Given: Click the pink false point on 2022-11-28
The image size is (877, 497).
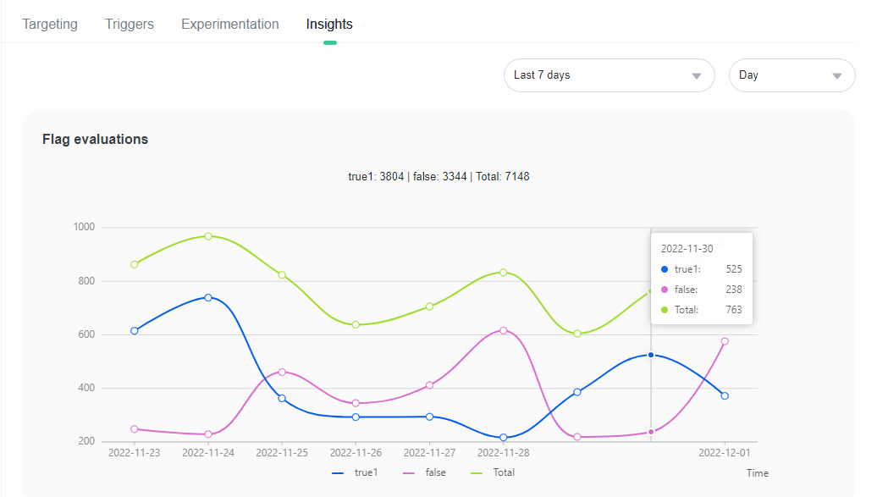Looking at the screenshot, I should 504,331.
